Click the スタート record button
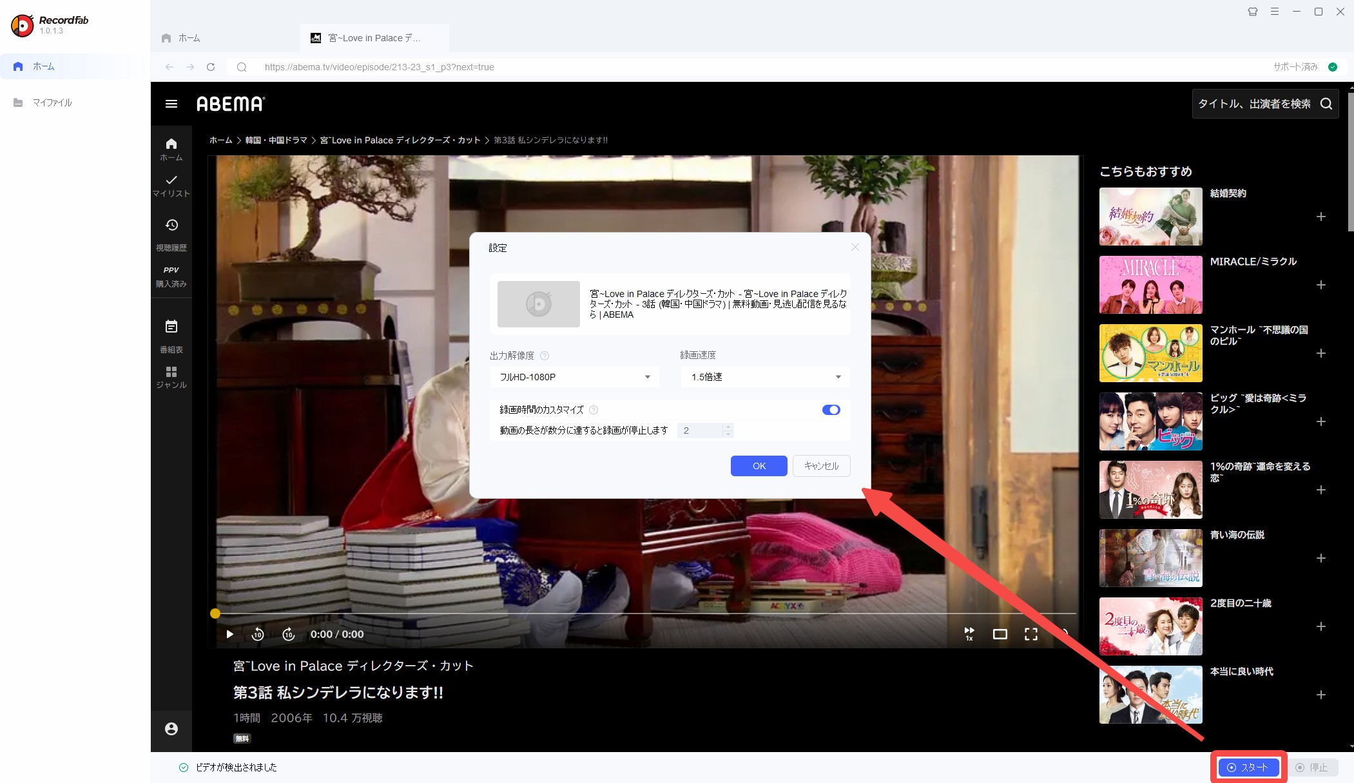 pos(1248,768)
